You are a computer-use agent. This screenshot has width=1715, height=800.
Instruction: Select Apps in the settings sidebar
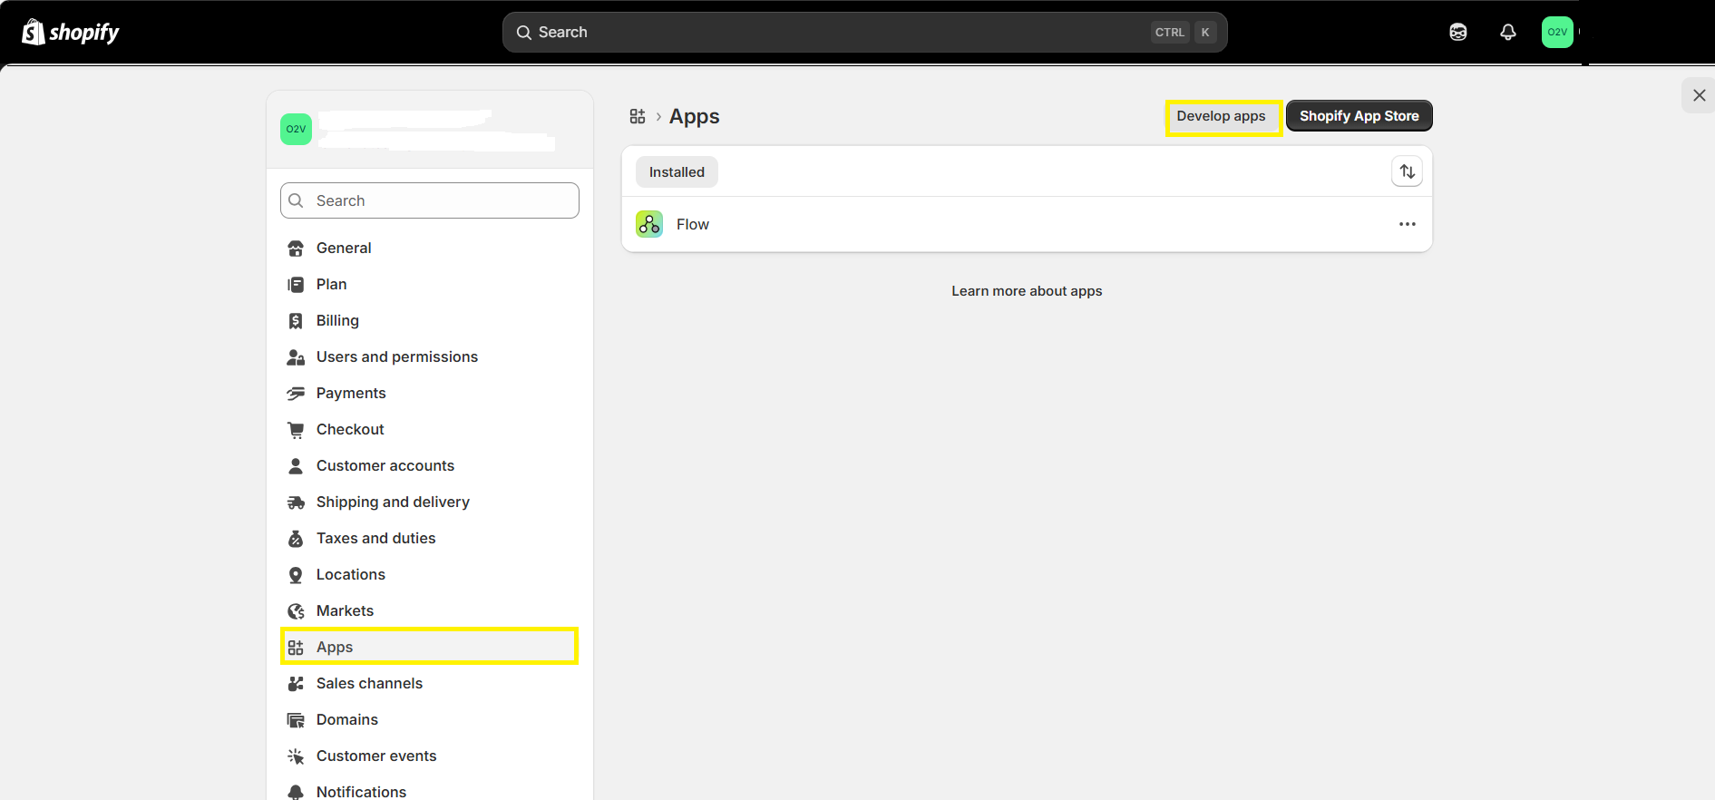tap(430, 647)
